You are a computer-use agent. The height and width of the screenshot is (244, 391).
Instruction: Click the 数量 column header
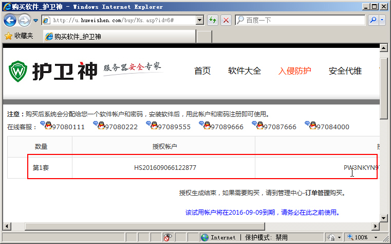(41, 147)
